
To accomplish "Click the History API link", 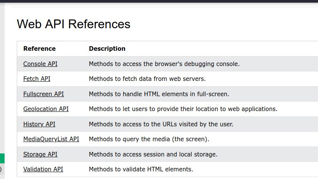I will [39, 124].
